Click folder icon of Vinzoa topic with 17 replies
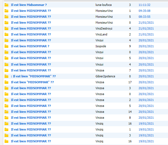This screenshot has height=145, width=168. coord(6,82)
